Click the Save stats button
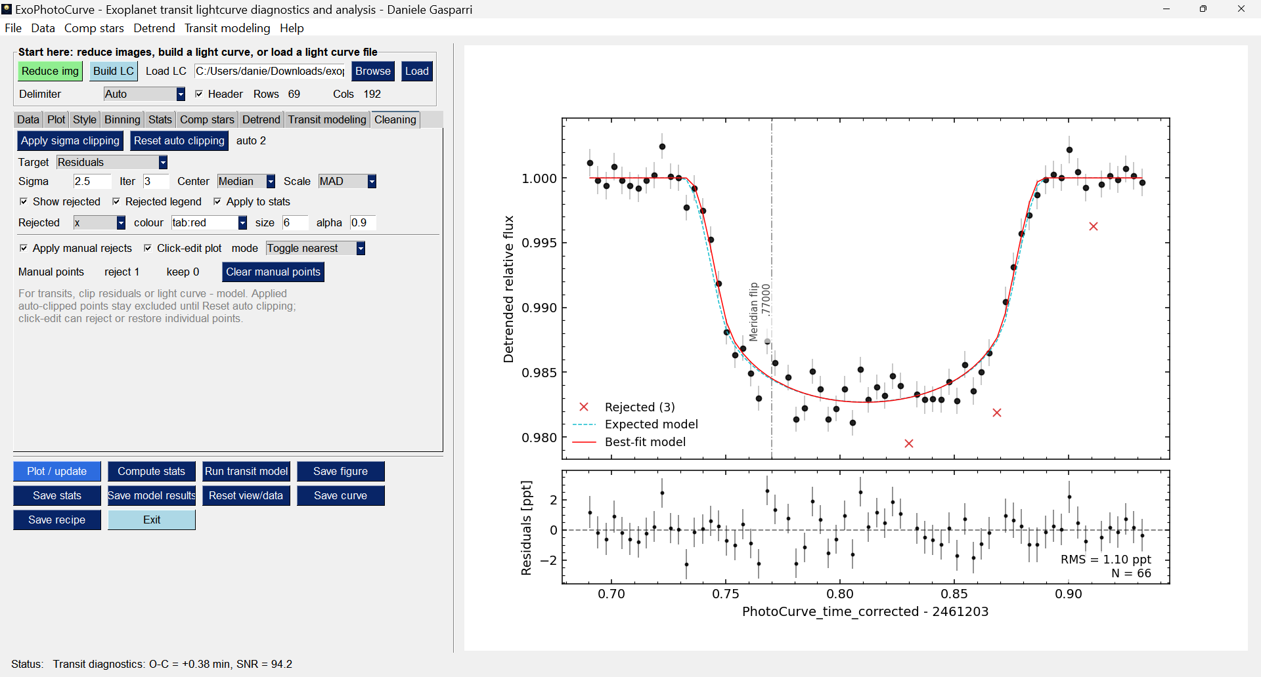The height and width of the screenshot is (677, 1261). tap(57, 496)
